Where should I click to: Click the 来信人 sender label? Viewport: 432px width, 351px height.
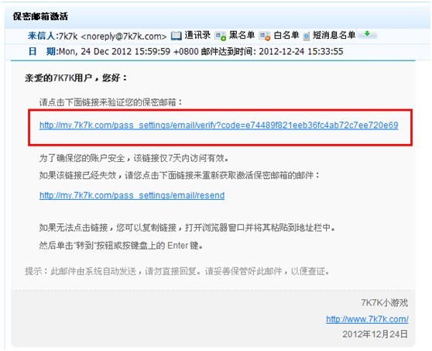[41, 36]
